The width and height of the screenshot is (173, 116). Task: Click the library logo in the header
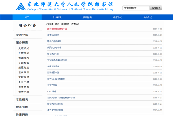(65, 6)
